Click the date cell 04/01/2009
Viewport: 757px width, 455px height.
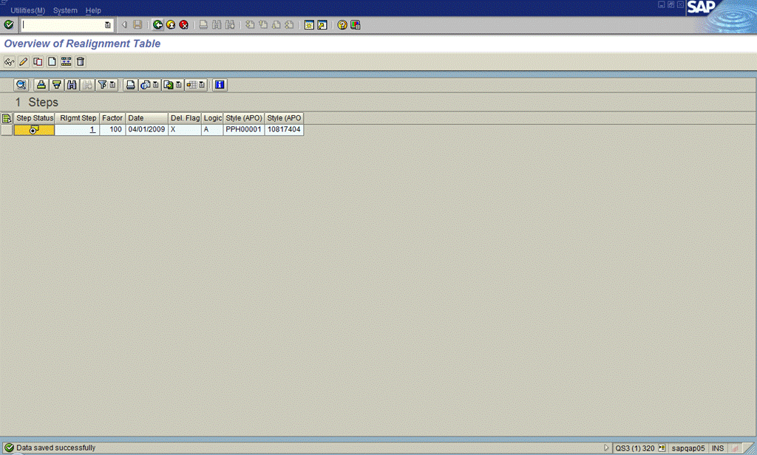tap(147, 130)
